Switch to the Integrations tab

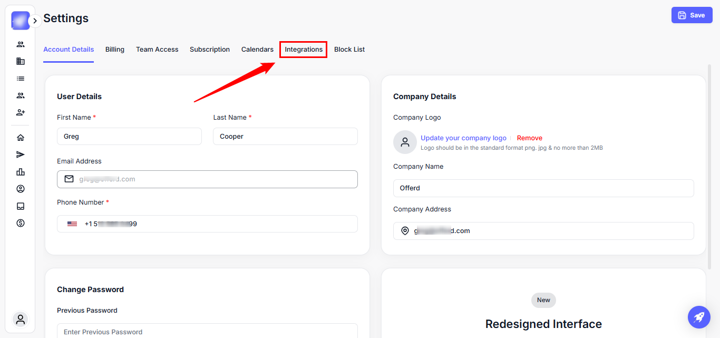click(304, 50)
